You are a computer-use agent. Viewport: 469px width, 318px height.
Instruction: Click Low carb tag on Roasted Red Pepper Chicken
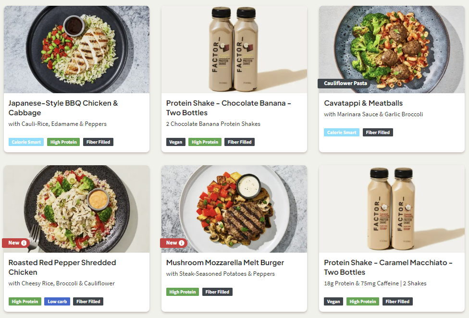tap(57, 302)
